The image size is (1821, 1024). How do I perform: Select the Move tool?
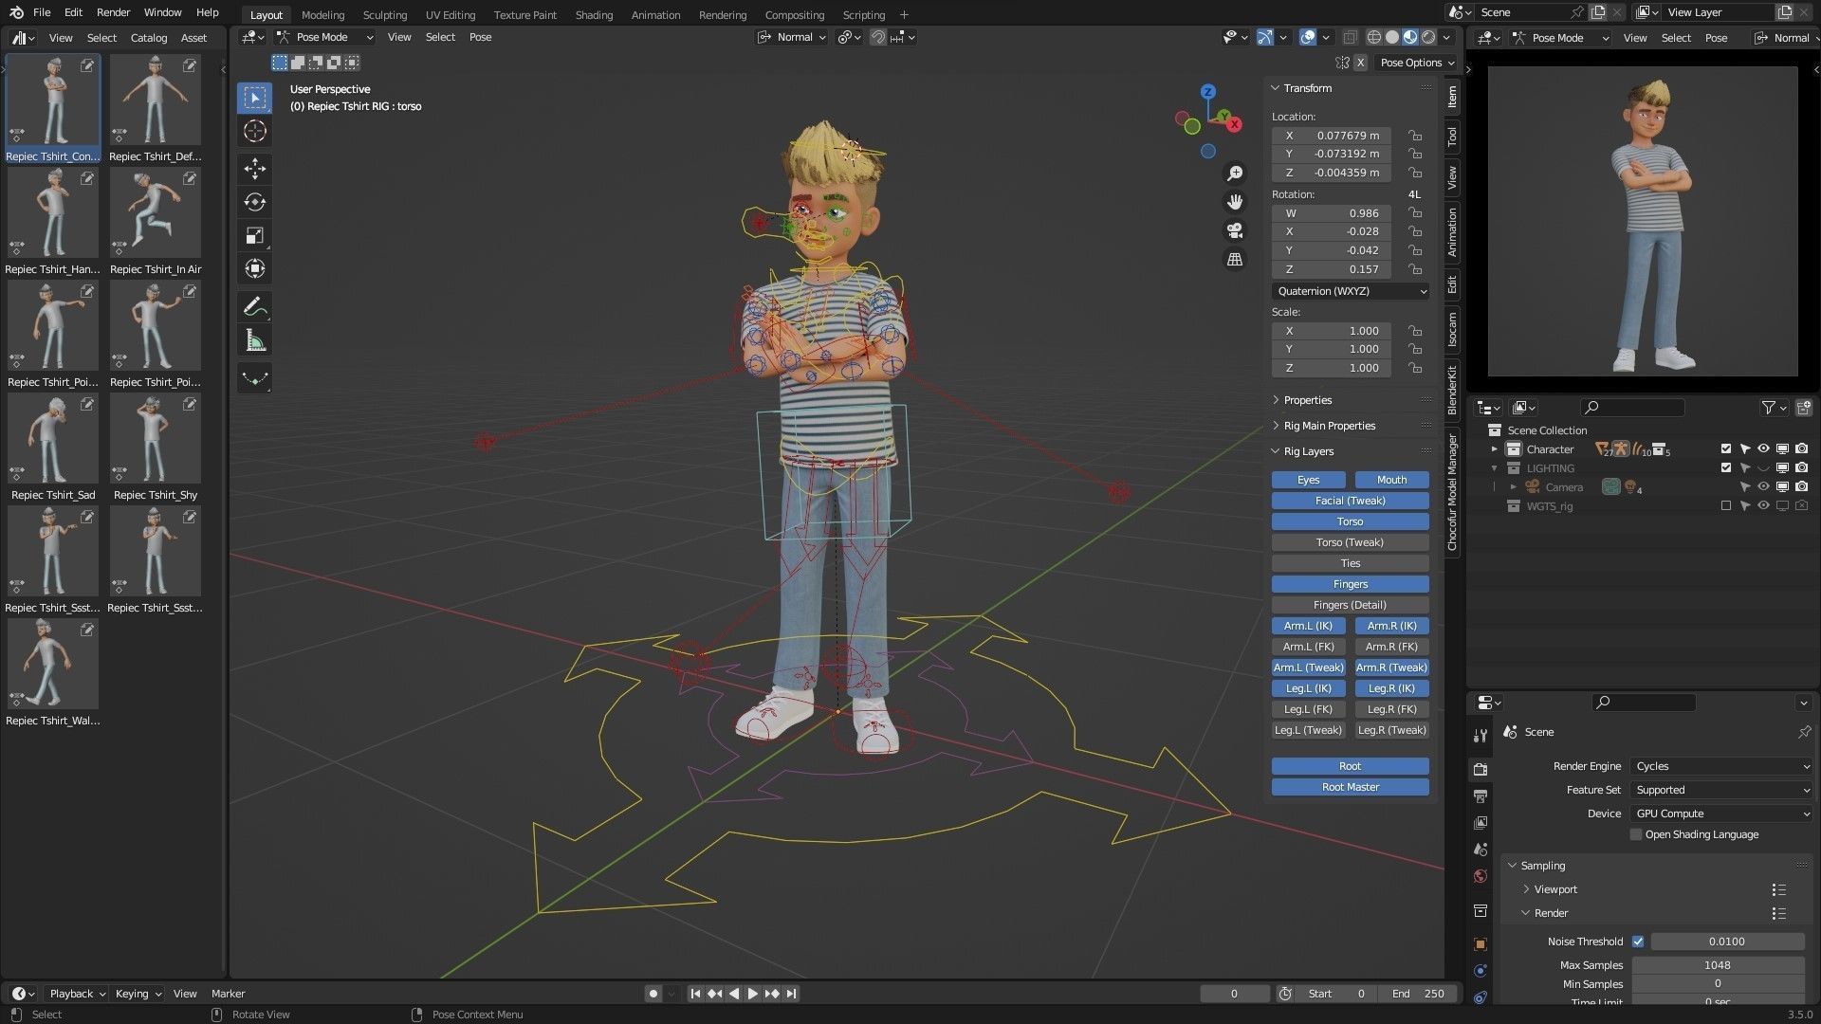[254, 169]
